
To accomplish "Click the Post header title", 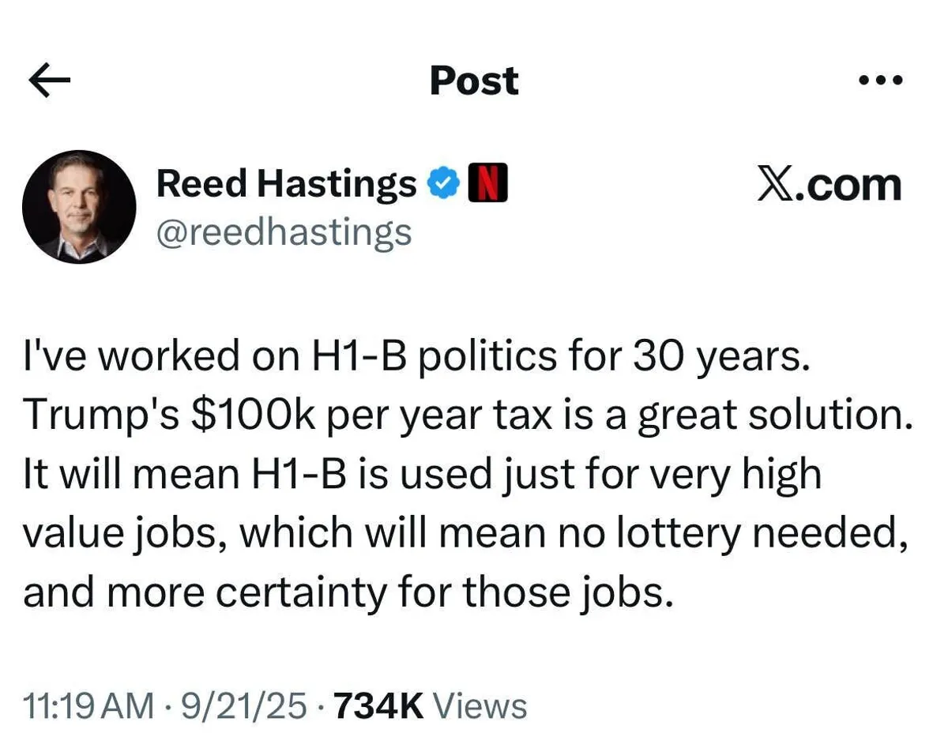I will (x=474, y=81).
